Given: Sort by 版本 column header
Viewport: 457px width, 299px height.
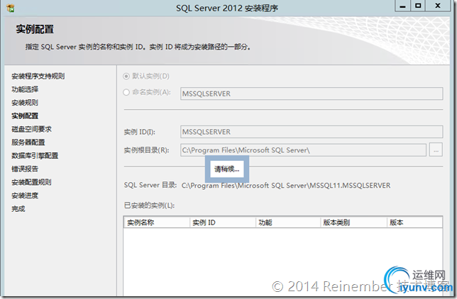Looking at the screenshot, I should [x=415, y=222].
